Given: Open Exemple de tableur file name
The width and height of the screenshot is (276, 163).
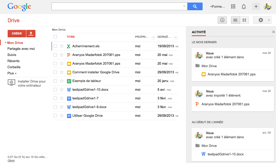Looking at the screenshot, I should click(x=87, y=81).
